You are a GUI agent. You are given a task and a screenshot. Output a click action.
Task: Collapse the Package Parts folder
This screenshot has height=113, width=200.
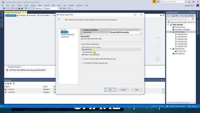170,49
